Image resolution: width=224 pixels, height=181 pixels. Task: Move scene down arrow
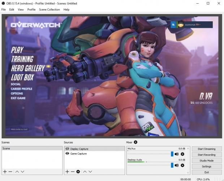[22, 172]
